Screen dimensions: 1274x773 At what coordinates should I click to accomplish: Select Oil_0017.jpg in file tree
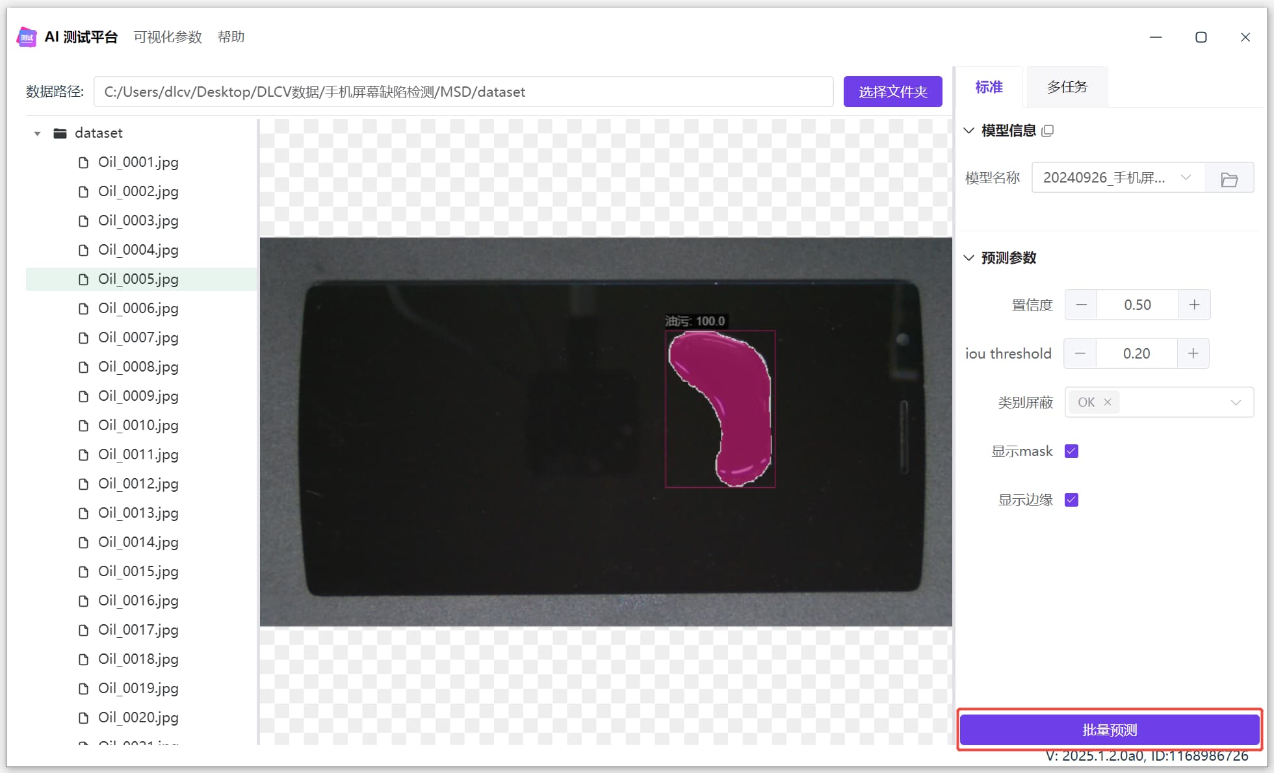point(138,630)
